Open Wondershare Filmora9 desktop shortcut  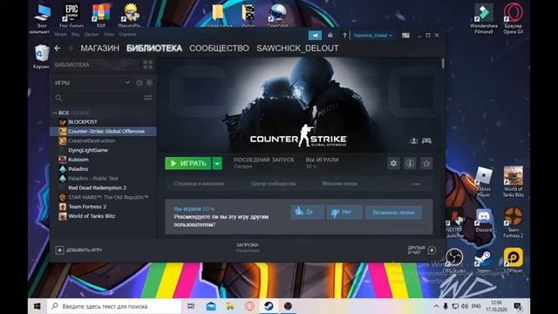click(484, 18)
